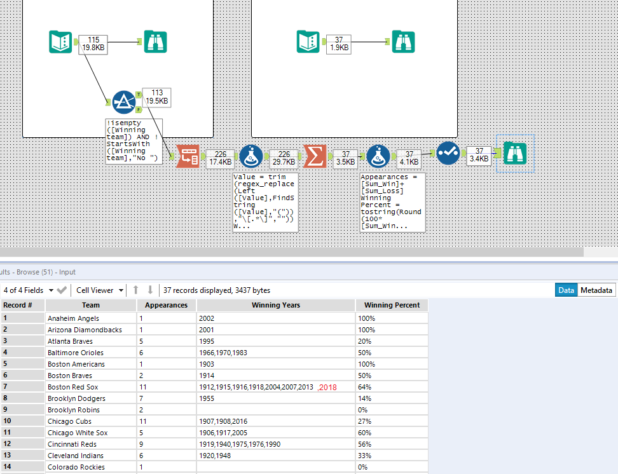Click the right container's Input Data tool
The image size is (618, 474).
click(x=308, y=42)
